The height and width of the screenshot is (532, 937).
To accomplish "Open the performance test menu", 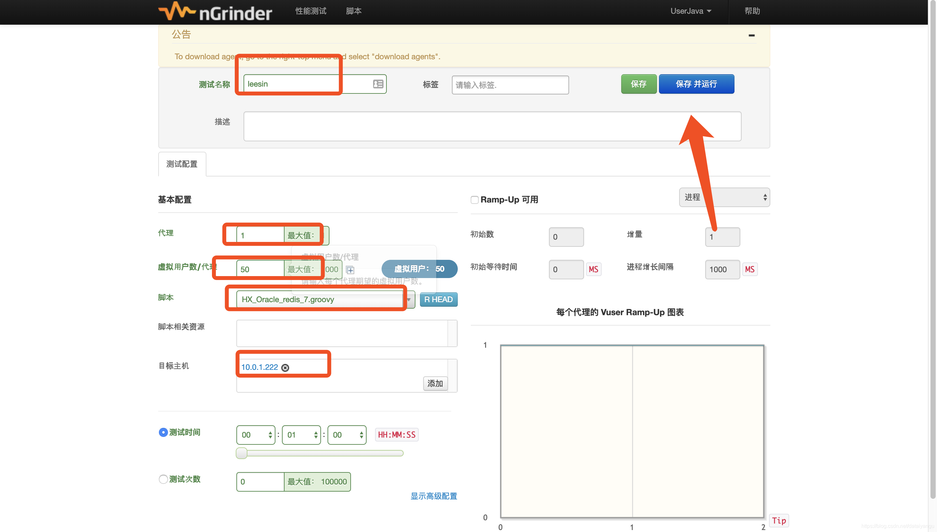I will [x=311, y=11].
